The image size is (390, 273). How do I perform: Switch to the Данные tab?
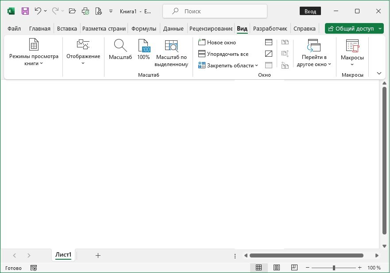174,29
